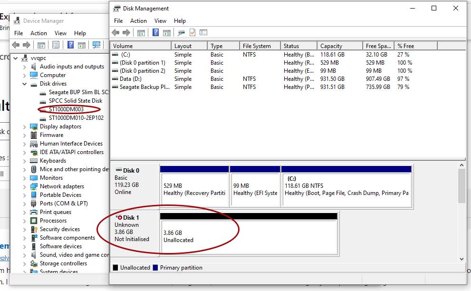
Task: Select the Audio inputs and outputs speaker icon
Action: coord(34,67)
